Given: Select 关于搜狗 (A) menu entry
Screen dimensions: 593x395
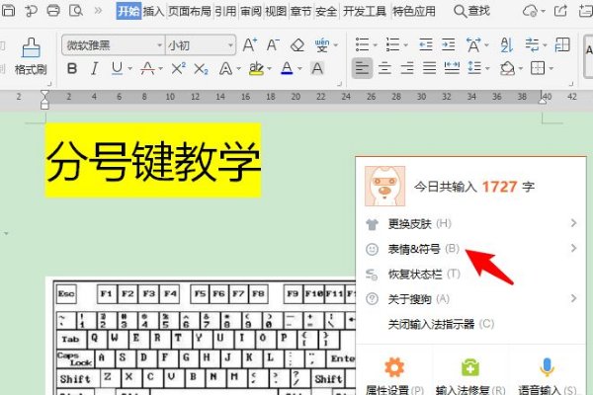Looking at the screenshot, I should [x=471, y=299].
